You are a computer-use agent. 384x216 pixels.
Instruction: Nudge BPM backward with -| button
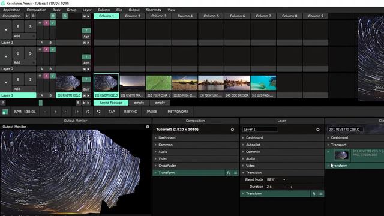[x=66, y=112]
